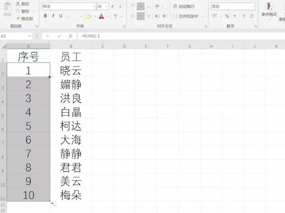The width and height of the screenshot is (285, 213).
Task: Select column B header
Action: 71,47
